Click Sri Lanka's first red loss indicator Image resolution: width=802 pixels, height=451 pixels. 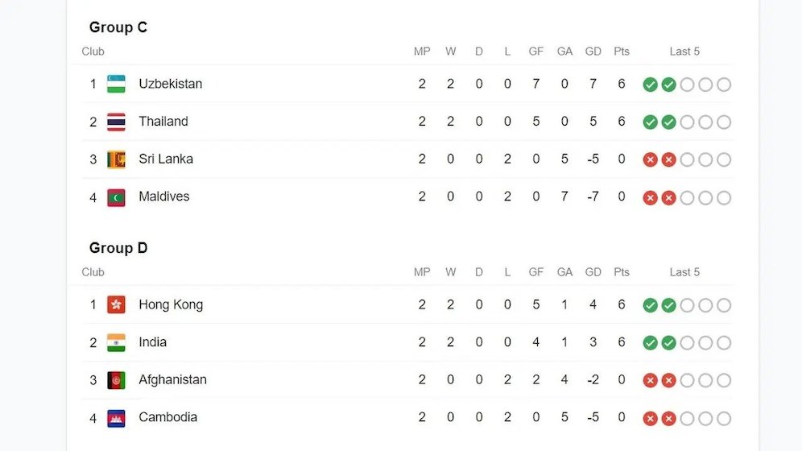650,159
